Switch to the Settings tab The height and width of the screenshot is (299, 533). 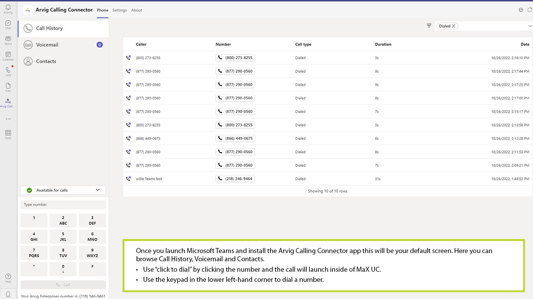tap(120, 10)
